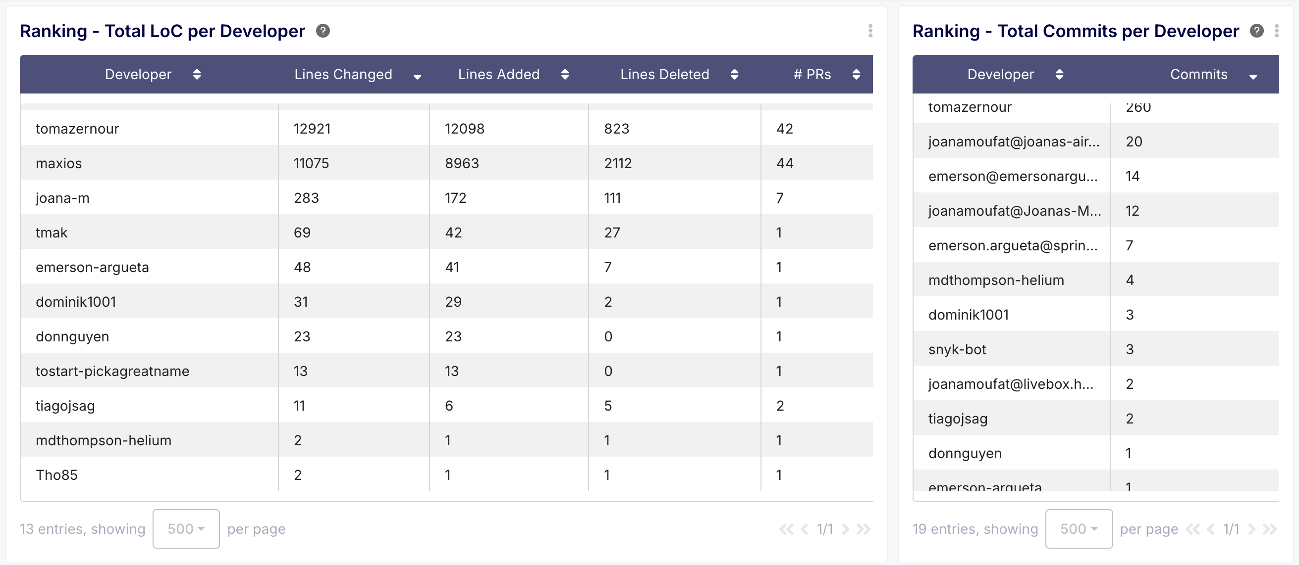Open LoC table 500 per page dropdown
Image resolution: width=1299 pixels, height=565 pixels.
tap(186, 529)
